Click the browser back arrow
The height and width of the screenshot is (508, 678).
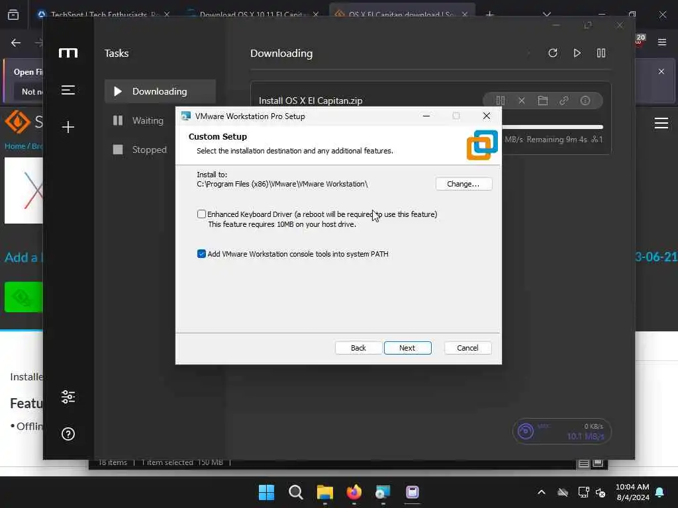click(16, 42)
